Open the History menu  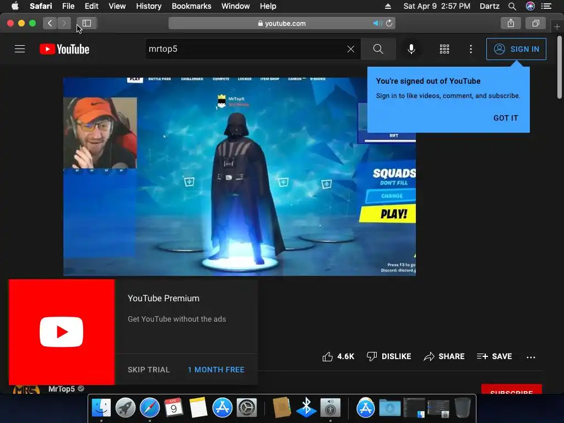coord(149,6)
